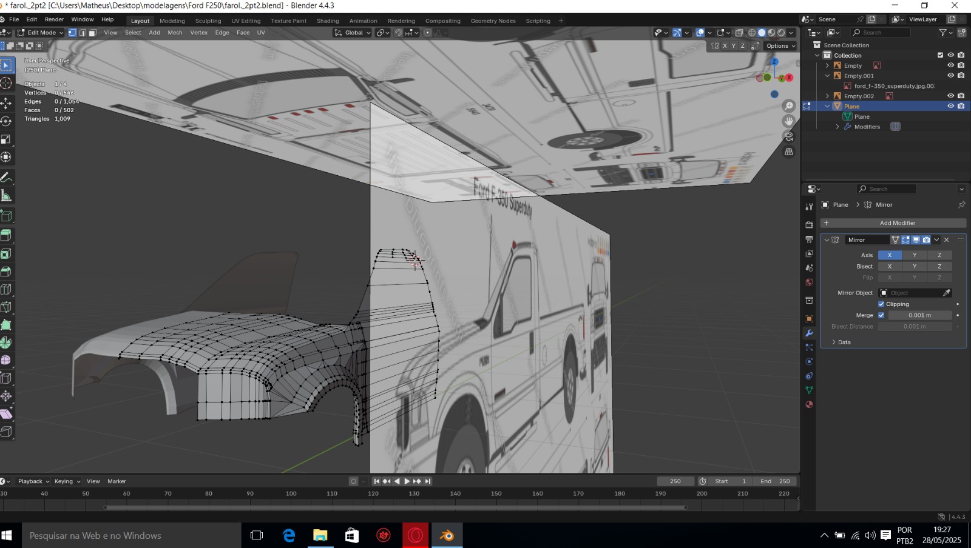Switch to vertex select mode
Image resolution: width=971 pixels, height=548 pixels.
(x=72, y=33)
